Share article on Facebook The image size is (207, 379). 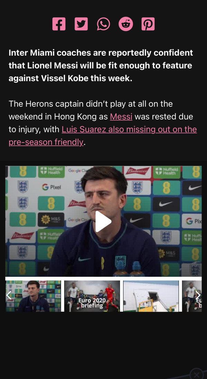59,24
